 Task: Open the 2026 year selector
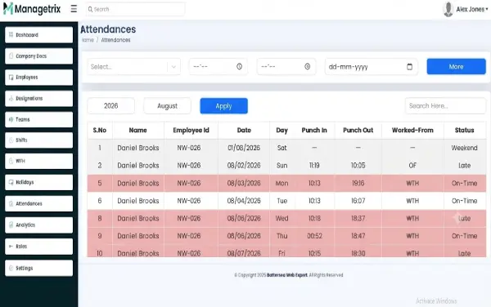[x=110, y=106]
